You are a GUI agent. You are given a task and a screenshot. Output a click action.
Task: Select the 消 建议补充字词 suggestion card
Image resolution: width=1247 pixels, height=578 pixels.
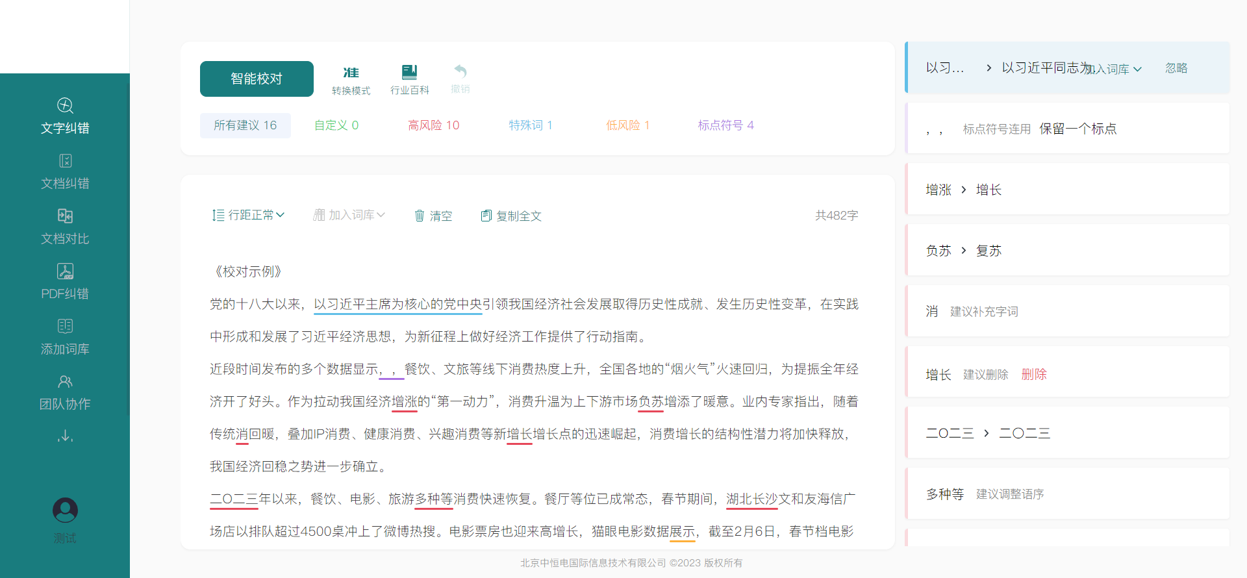coord(1067,311)
